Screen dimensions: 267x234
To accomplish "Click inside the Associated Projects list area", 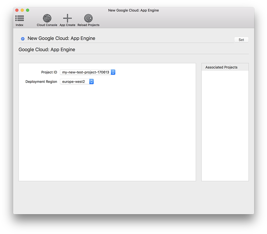I will pos(225,123).
